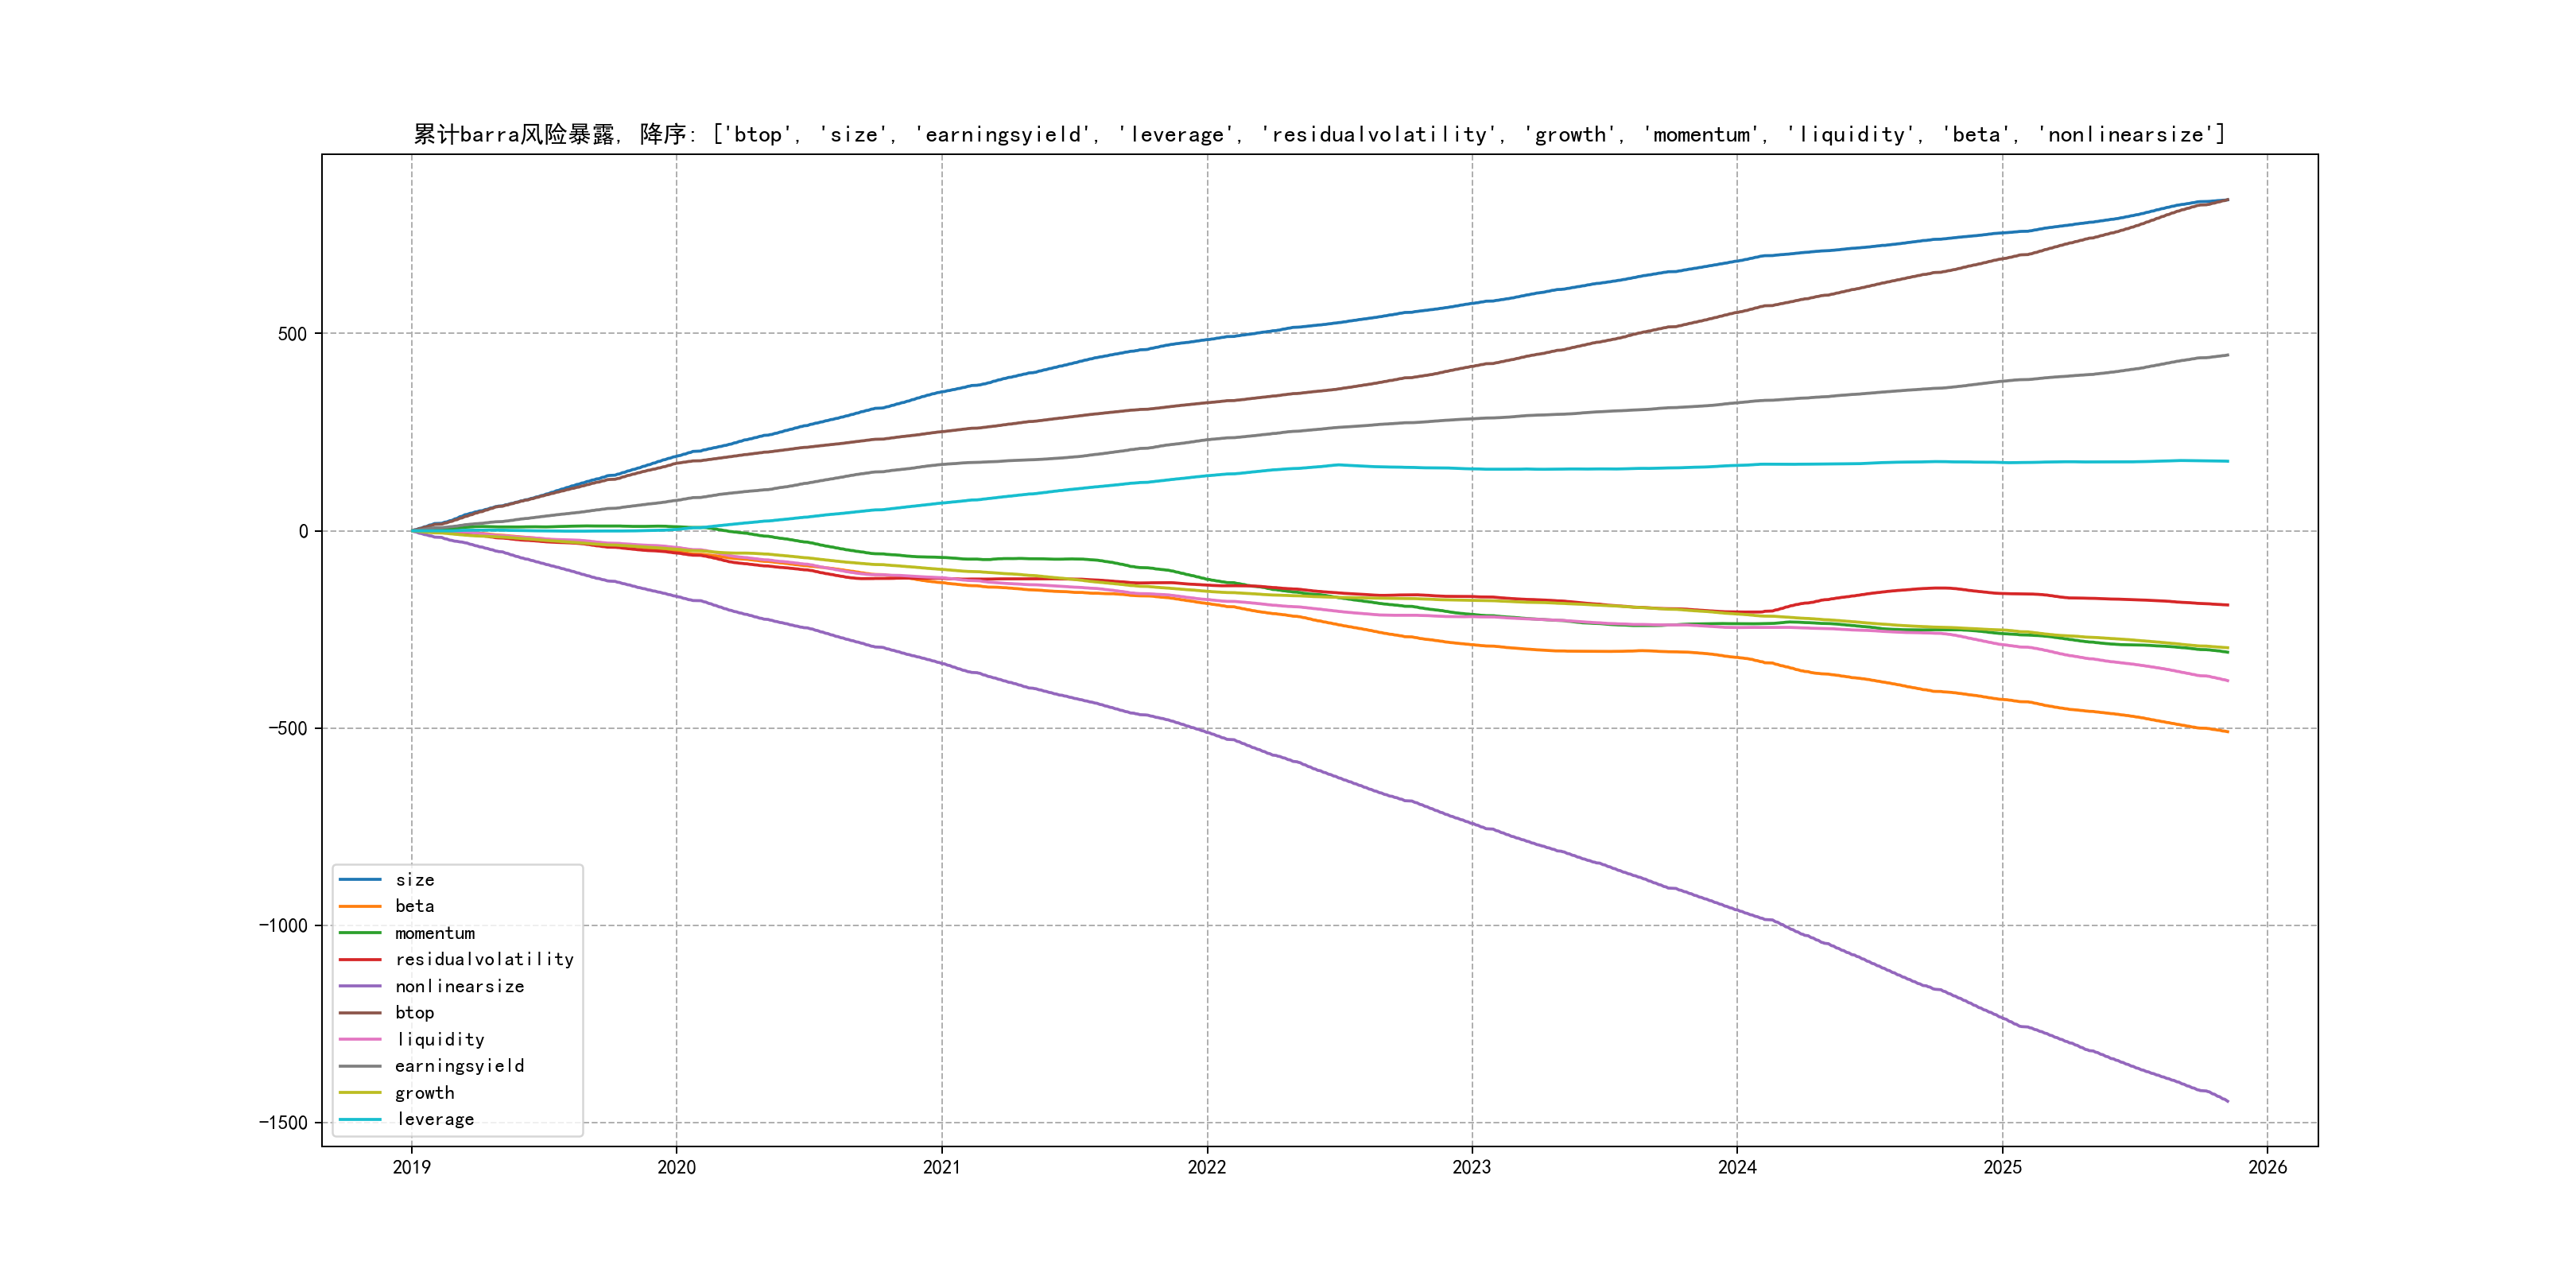Click the earningsyield legend label
Viewport: 2576px width, 1288px height.
click(x=459, y=1066)
